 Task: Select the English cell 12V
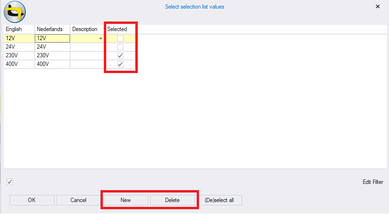(19, 38)
